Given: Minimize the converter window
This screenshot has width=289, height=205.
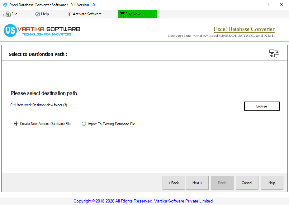Looking at the screenshot, I should coord(253,5).
